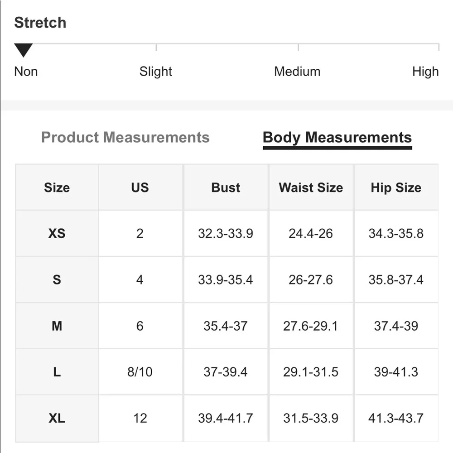Click the US column header
Screen dimensions: 453x453
140,188
